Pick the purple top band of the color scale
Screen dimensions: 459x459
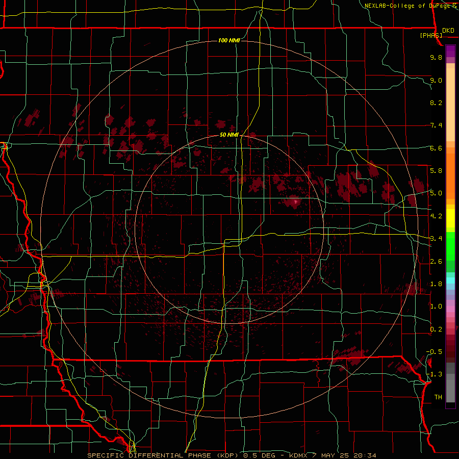(x=450, y=51)
